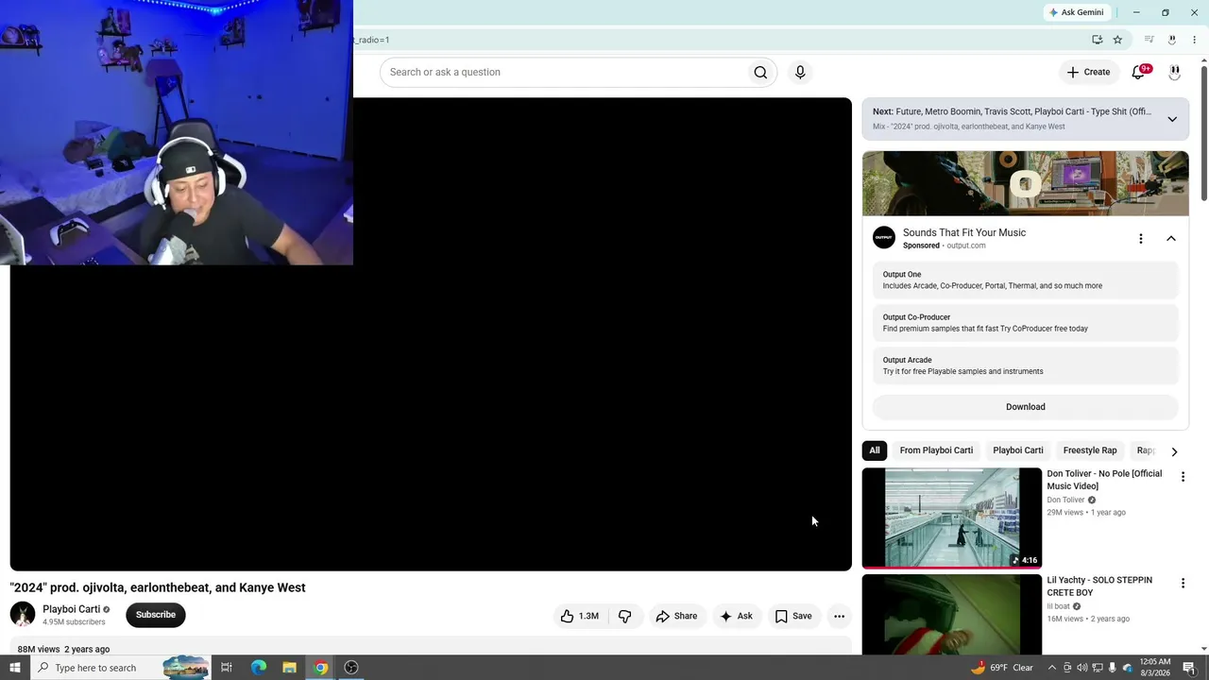
Task: Open the clock showing 12:05 AM
Action: coord(1155,668)
